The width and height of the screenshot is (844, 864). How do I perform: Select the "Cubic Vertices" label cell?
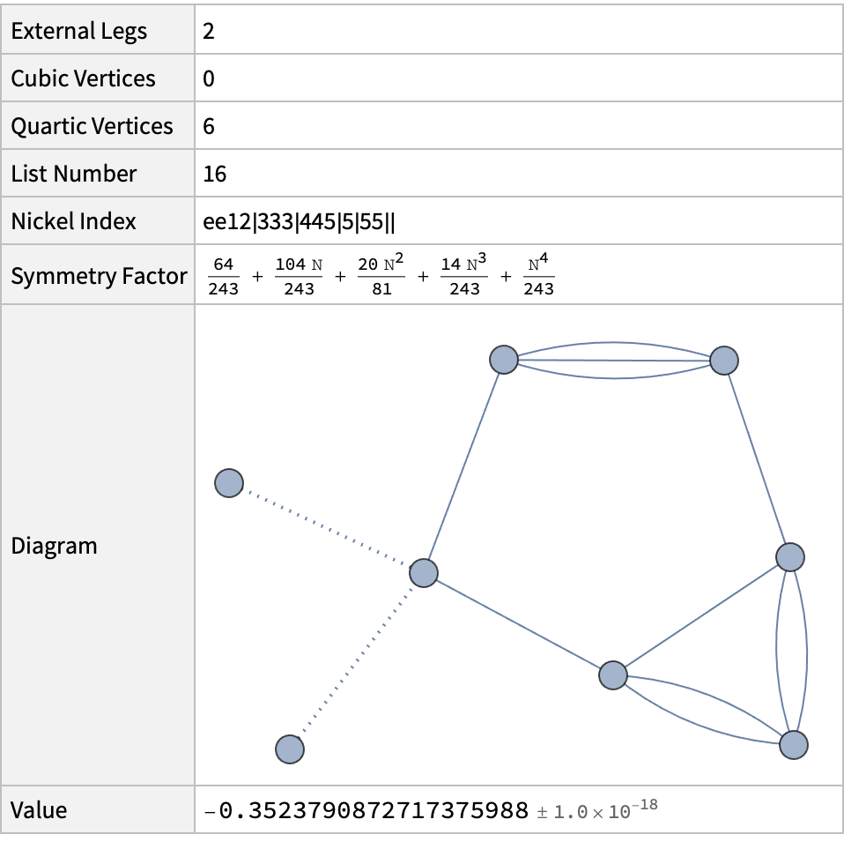[x=83, y=78]
